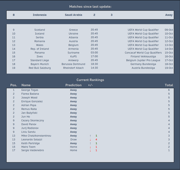The height and width of the screenshot is (170, 180).
Task: Click Mairo Toom in rankings
Action: pyautogui.click(x=28, y=147)
